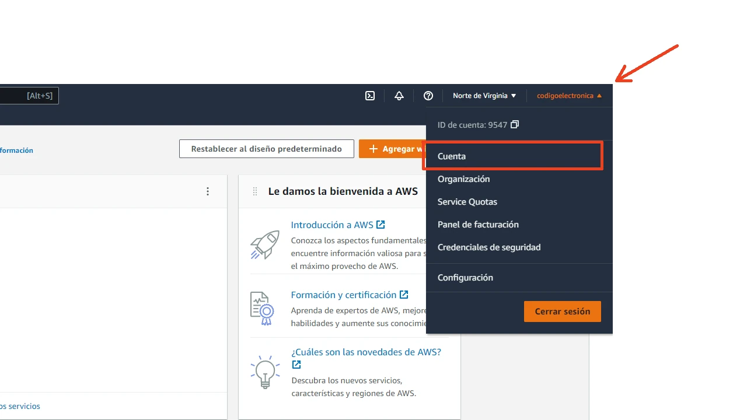Click the rocket icon beside Introducción a AWS
The image size is (747, 420).
[265, 245]
